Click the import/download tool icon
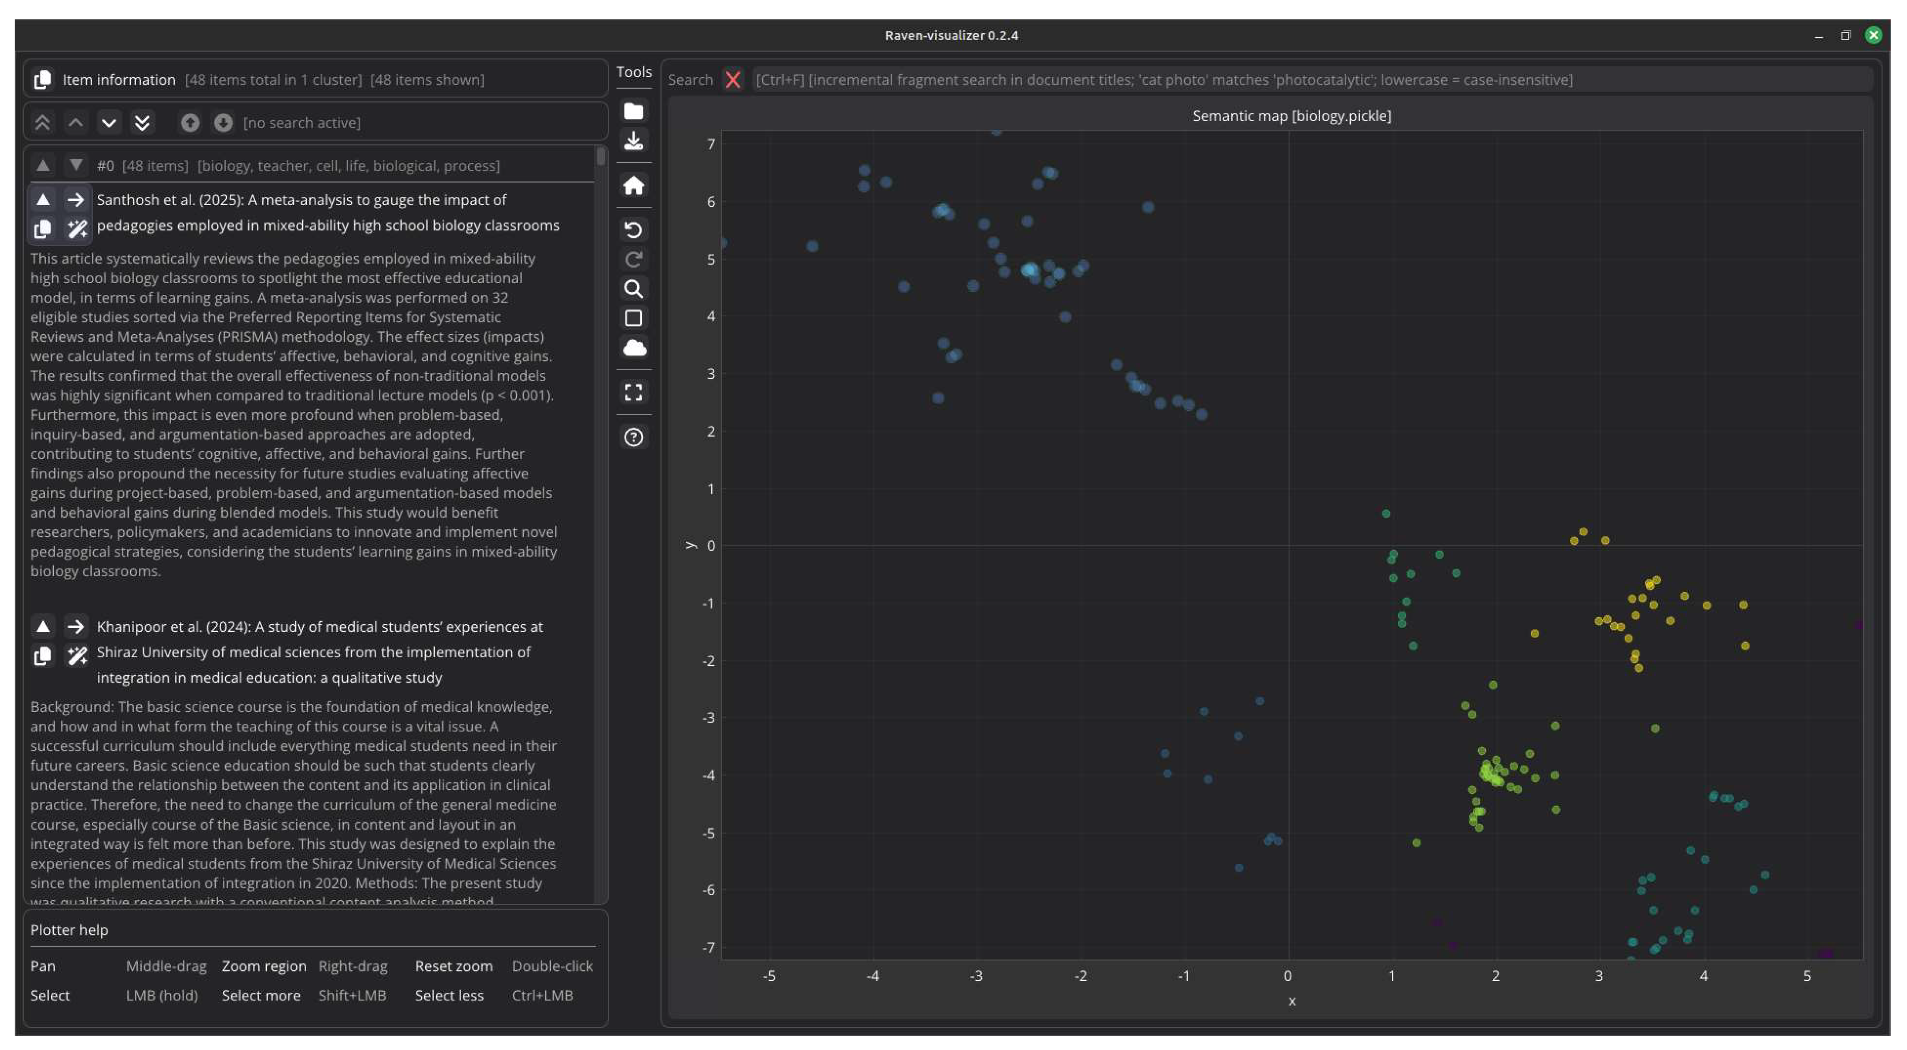Screen dimensions: 1907x1050 [x=633, y=141]
